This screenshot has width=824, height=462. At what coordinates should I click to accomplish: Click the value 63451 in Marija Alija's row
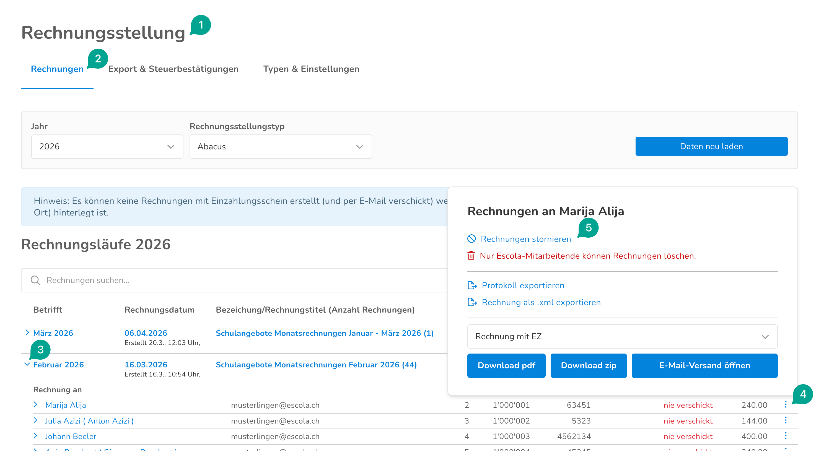tap(579, 405)
